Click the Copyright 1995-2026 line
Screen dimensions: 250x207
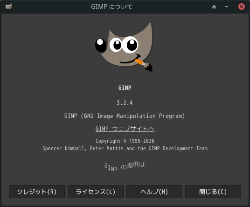125,141
